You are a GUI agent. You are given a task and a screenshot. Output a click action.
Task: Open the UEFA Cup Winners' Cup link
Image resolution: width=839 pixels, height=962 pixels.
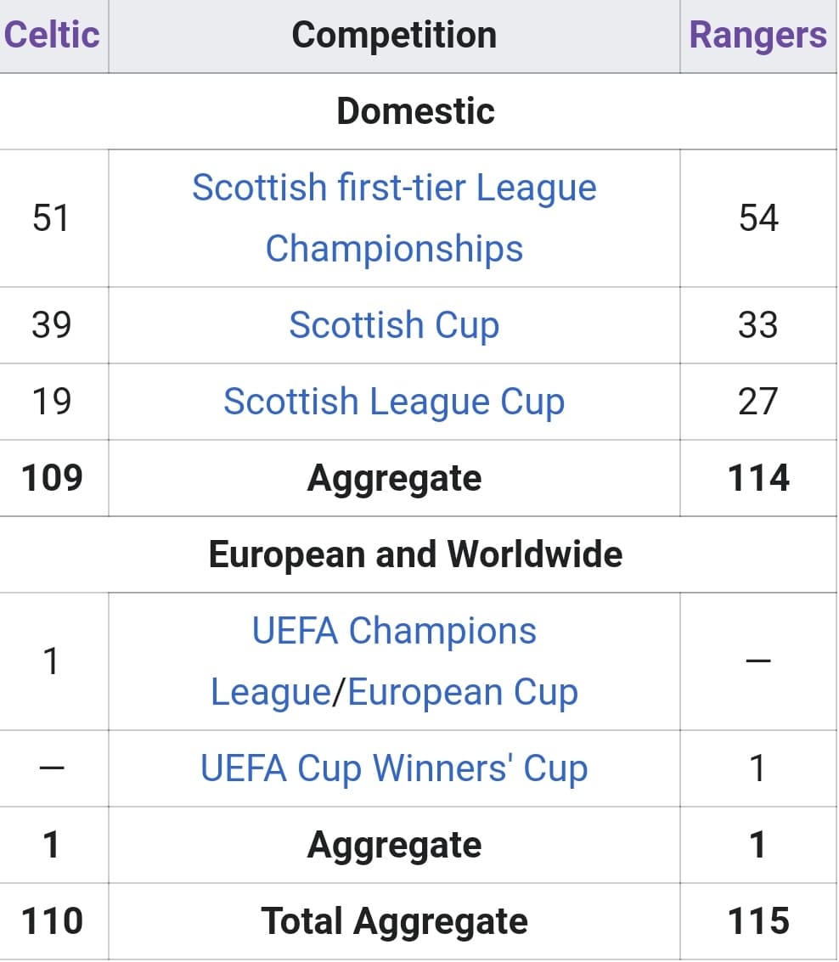coord(394,768)
